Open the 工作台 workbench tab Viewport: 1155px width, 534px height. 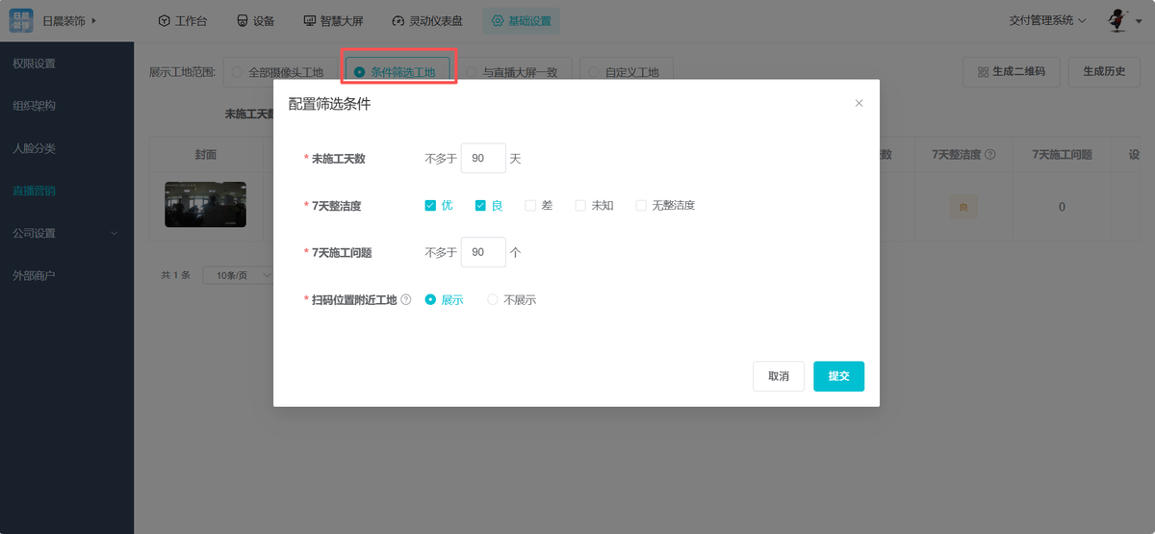(182, 20)
